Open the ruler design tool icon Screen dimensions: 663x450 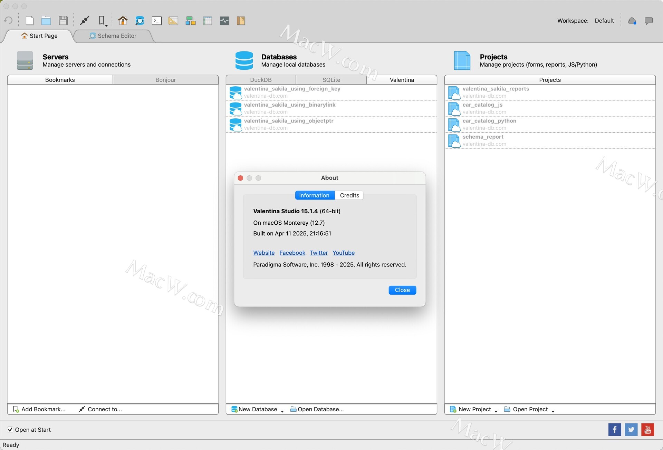point(173,21)
